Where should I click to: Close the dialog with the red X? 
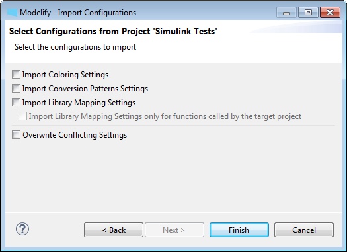pyautogui.click(x=330, y=13)
